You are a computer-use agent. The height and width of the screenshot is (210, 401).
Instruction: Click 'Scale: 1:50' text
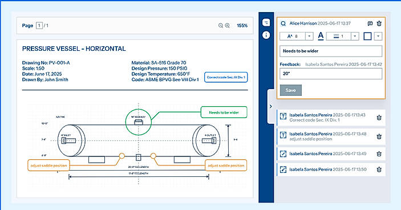tap(33, 68)
